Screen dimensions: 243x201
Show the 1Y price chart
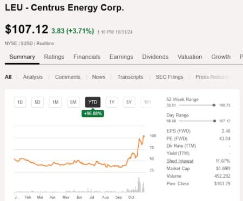pyautogui.click(x=112, y=102)
